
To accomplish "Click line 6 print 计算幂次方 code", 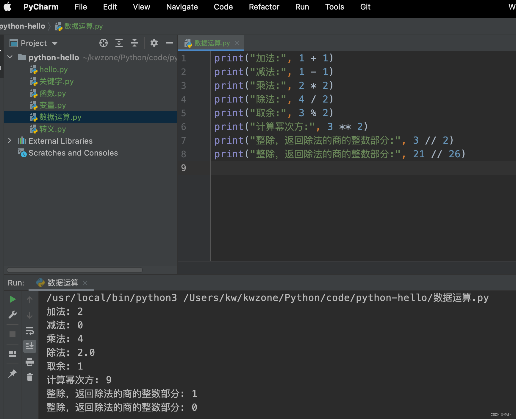I will pyautogui.click(x=291, y=127).
